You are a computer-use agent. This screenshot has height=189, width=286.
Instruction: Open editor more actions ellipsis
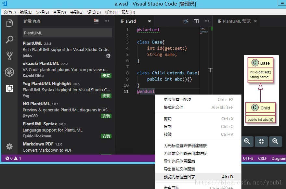[207, 21]
